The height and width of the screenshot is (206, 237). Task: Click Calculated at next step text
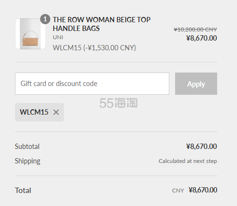(x=188, y=161)
